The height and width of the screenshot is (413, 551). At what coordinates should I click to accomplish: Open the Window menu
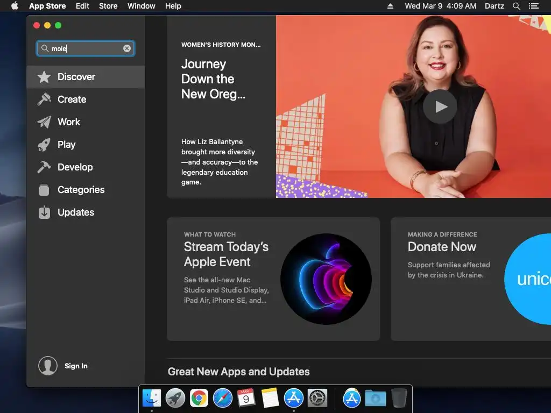click(142, 6)
